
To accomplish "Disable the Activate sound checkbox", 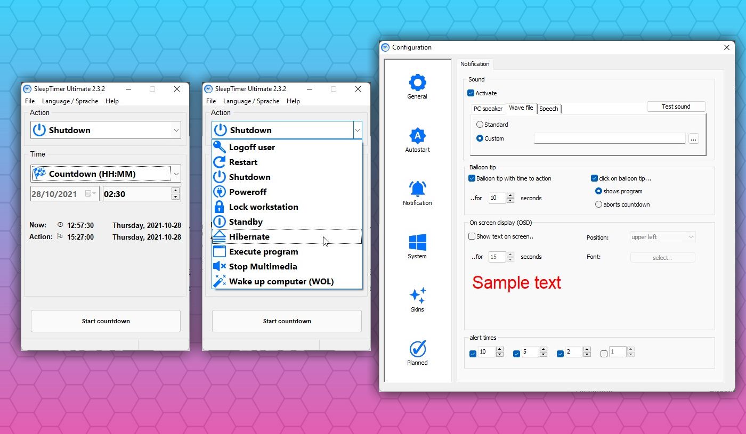I will [x=471, y=93].
